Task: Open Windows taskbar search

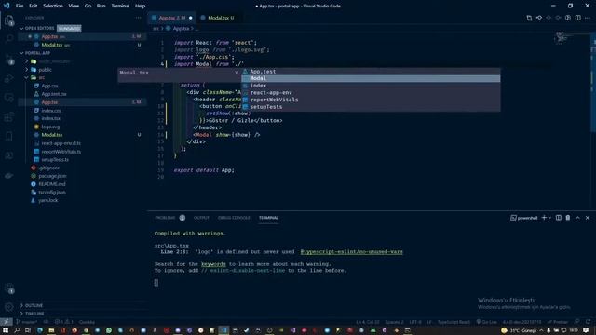Action: tap(17, 330)
